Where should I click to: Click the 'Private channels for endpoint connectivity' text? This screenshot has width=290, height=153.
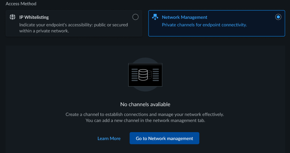click(x=204, y=25)
